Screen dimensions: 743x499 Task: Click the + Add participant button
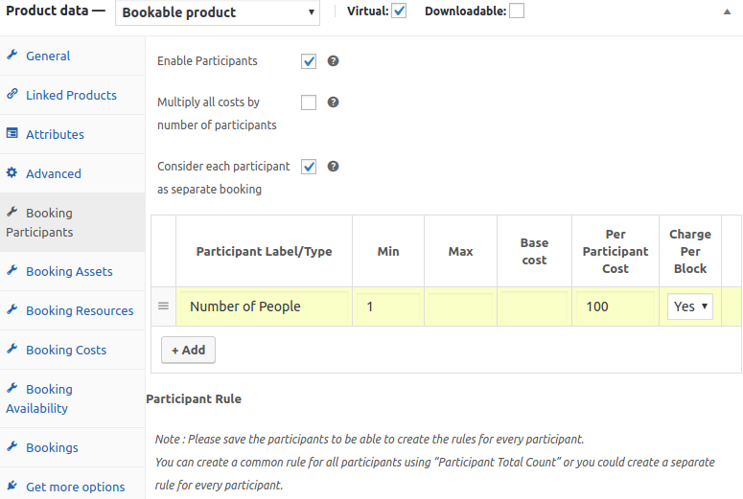pos(188,350)
